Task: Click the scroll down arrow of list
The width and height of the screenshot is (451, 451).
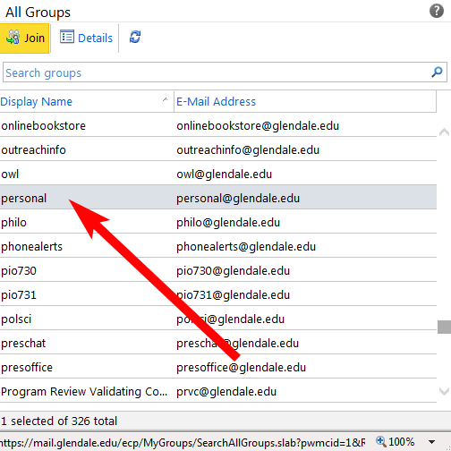Action: (x=444, y=391)
